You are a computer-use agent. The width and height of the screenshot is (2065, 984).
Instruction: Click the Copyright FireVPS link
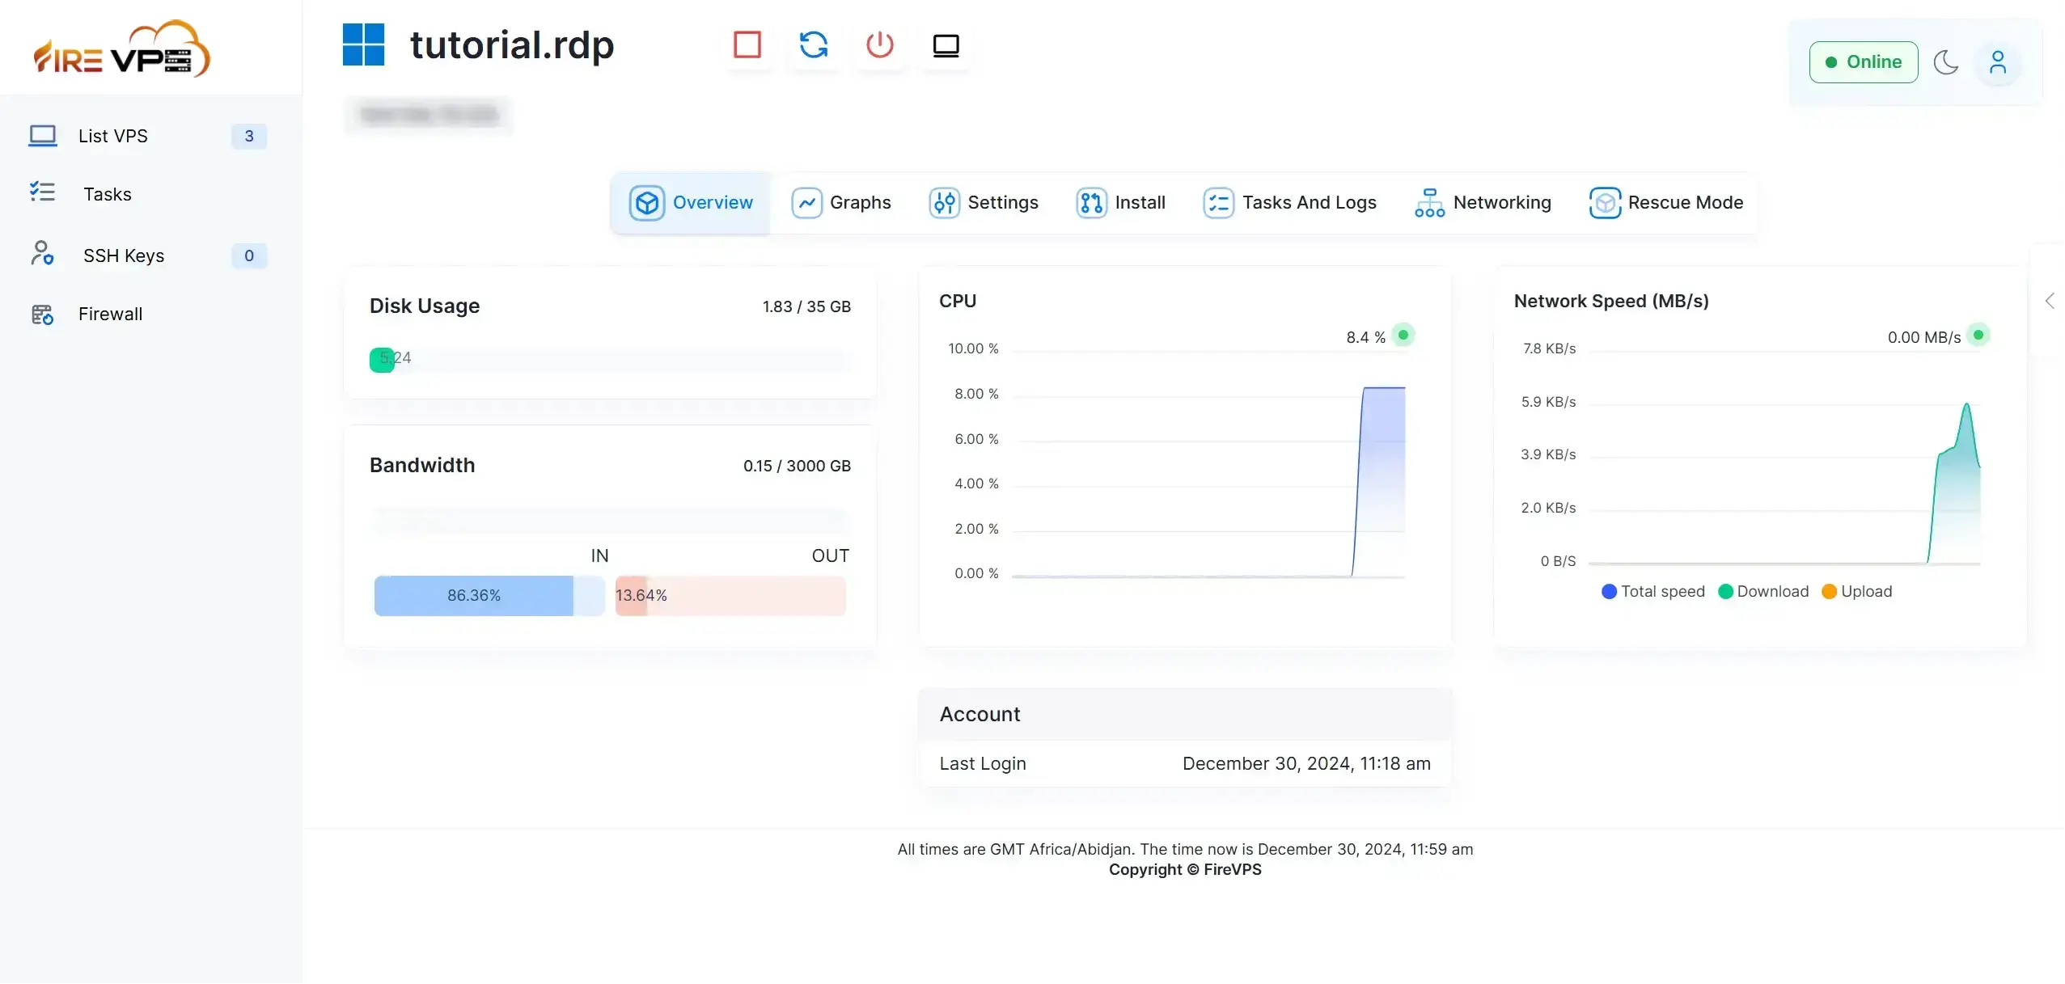point(1184,869)
